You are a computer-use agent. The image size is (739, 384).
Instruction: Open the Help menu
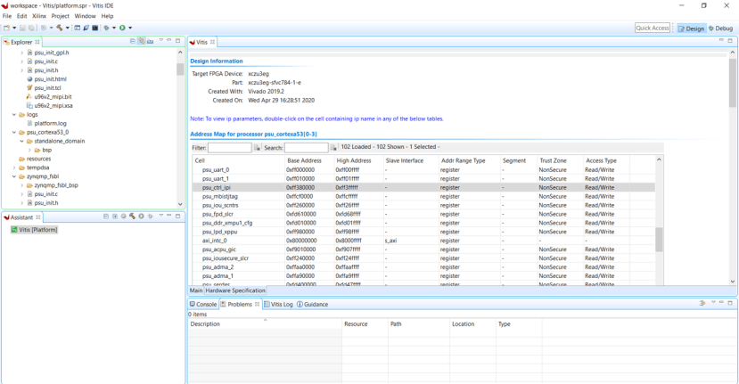(108, 16)
